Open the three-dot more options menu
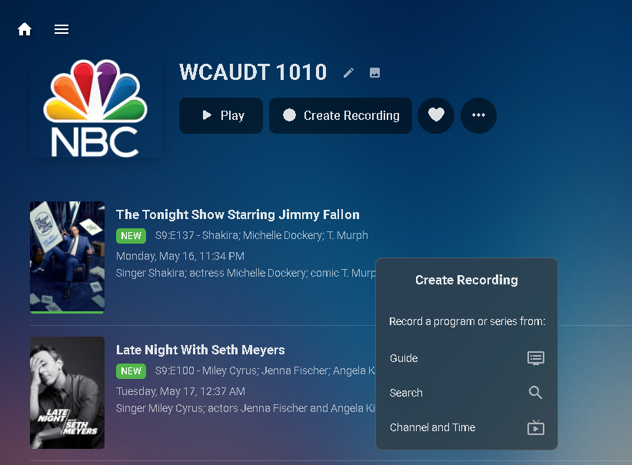 tap(478, 115)
